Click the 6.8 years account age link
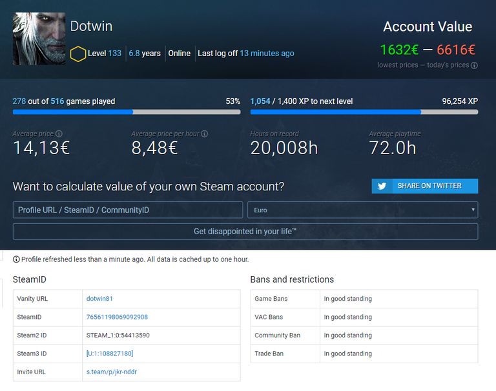The width and height of the screenshot is (496, 391). [x=144, y=54]
